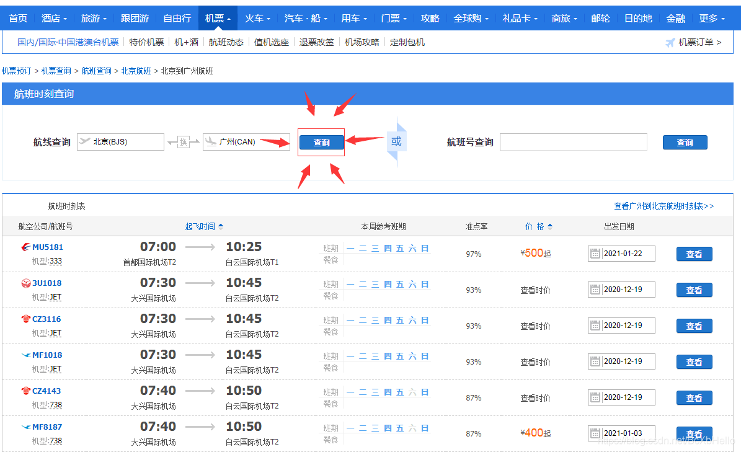Open the 攻略 nav item
The image size is (741, 452).
[x=430, y=19]
